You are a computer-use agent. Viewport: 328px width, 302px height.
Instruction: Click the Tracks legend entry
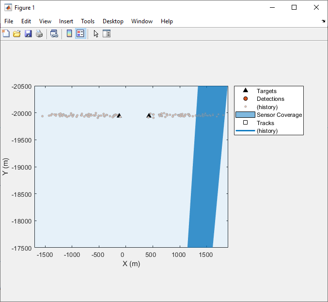click(266, 123)
